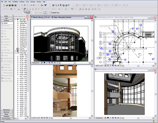Toggle the Editable Only checkbox
The height and width of the screenshot is (123, 158).
pos(50,13)
